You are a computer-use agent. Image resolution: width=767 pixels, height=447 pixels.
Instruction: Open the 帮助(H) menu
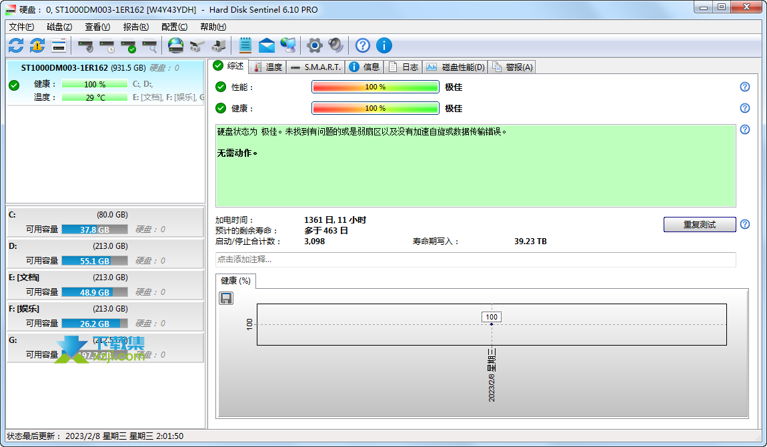tap(213, 27)
